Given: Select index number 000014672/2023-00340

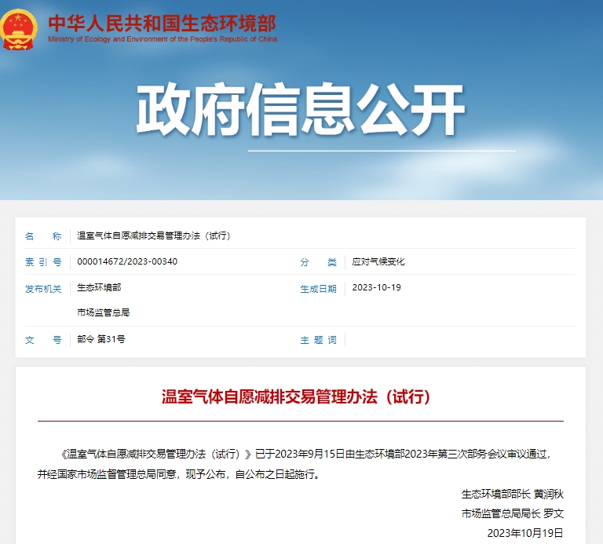Looking at the screenshot, I should click(x=127, y=261).
